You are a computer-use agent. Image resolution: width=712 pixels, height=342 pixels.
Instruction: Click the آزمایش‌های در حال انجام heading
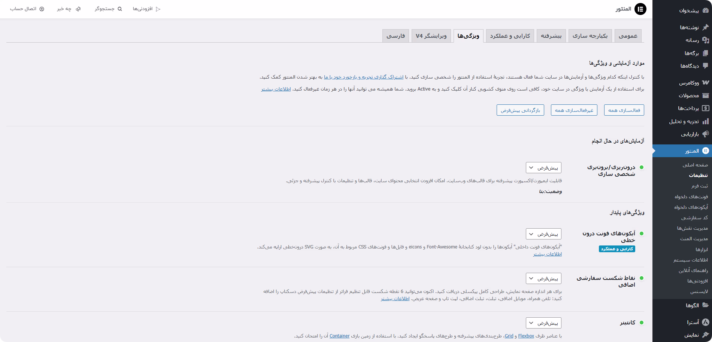(618, 141)
